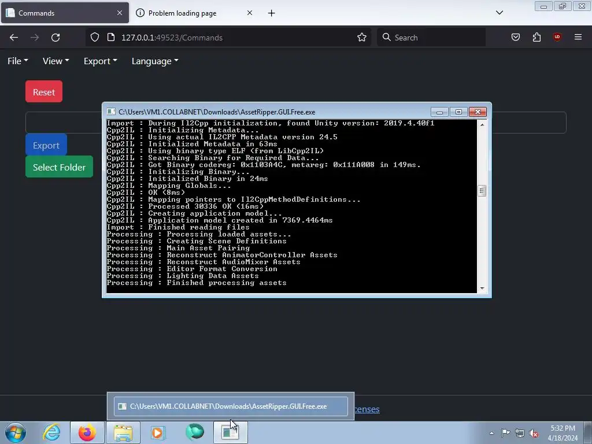Click the forward navigation arrow
592x444 pixels.
click(35, 38)
